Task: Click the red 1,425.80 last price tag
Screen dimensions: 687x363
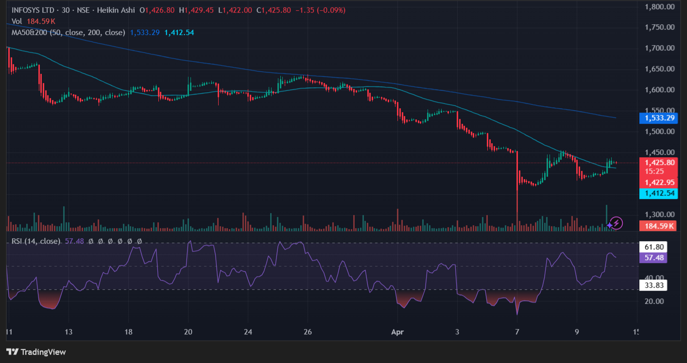Action: tap(658, 163)
